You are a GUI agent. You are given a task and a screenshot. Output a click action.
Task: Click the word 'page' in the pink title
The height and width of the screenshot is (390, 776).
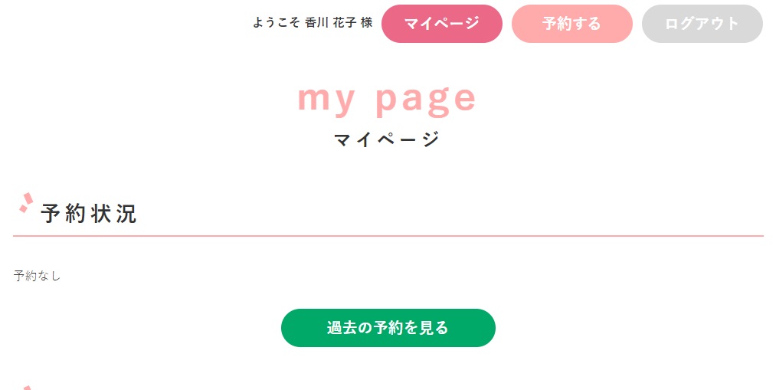point(426,100)
